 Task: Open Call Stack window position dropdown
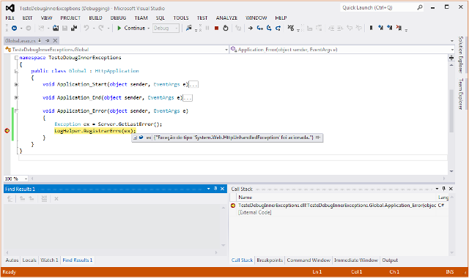click(437, 189)
